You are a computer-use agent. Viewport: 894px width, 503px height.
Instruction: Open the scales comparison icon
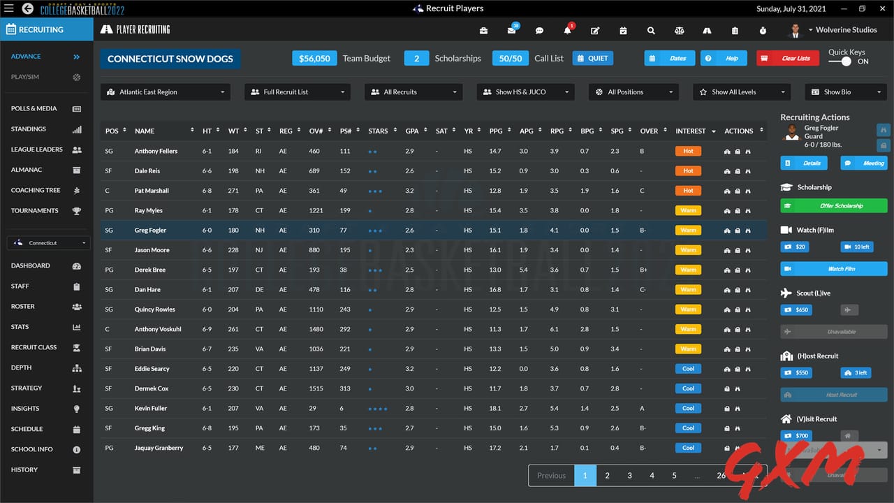(x=679, y=30)
